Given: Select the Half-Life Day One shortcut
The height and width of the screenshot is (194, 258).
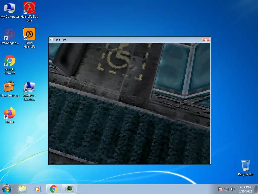Looking at the screenshot, I should pyautogui.click(x=29, y=12).
